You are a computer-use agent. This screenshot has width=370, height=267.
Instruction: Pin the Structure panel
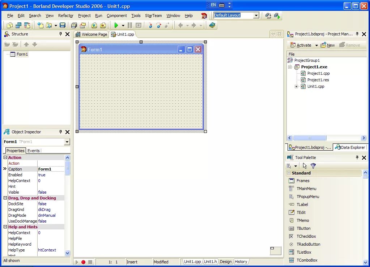tap(61, 34)
